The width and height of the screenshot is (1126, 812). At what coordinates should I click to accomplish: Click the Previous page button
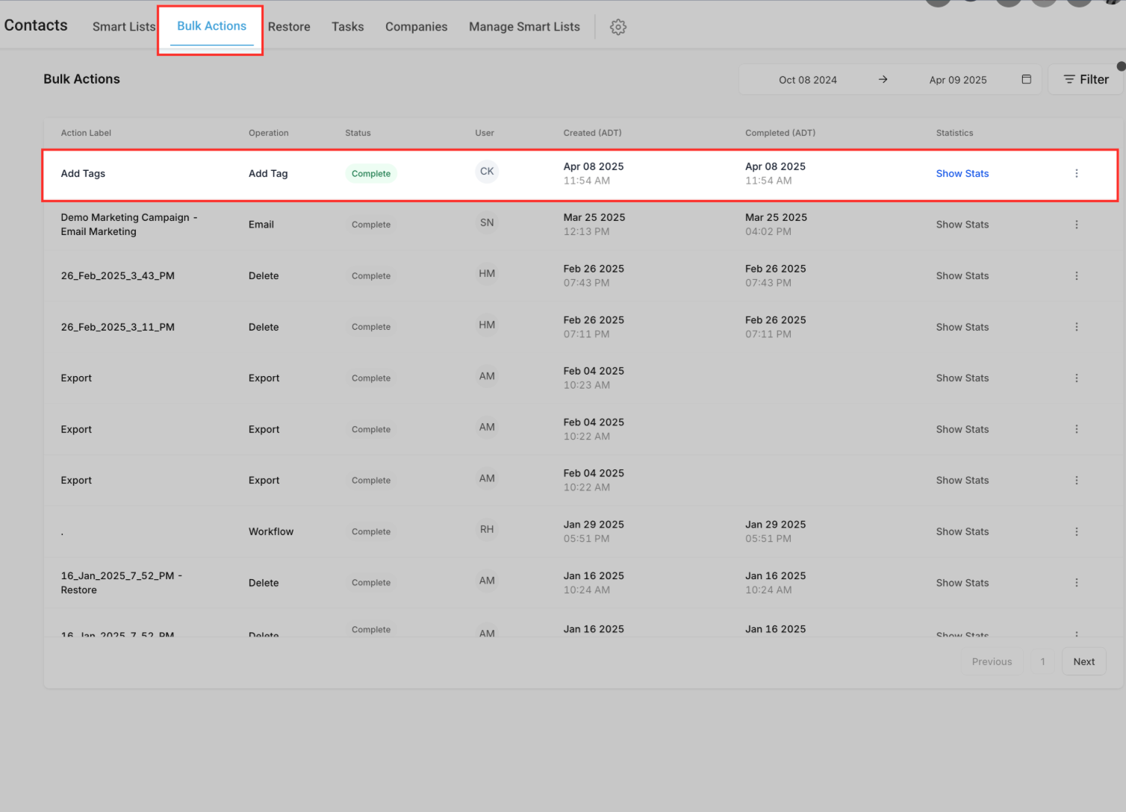[x=992, y=661]
